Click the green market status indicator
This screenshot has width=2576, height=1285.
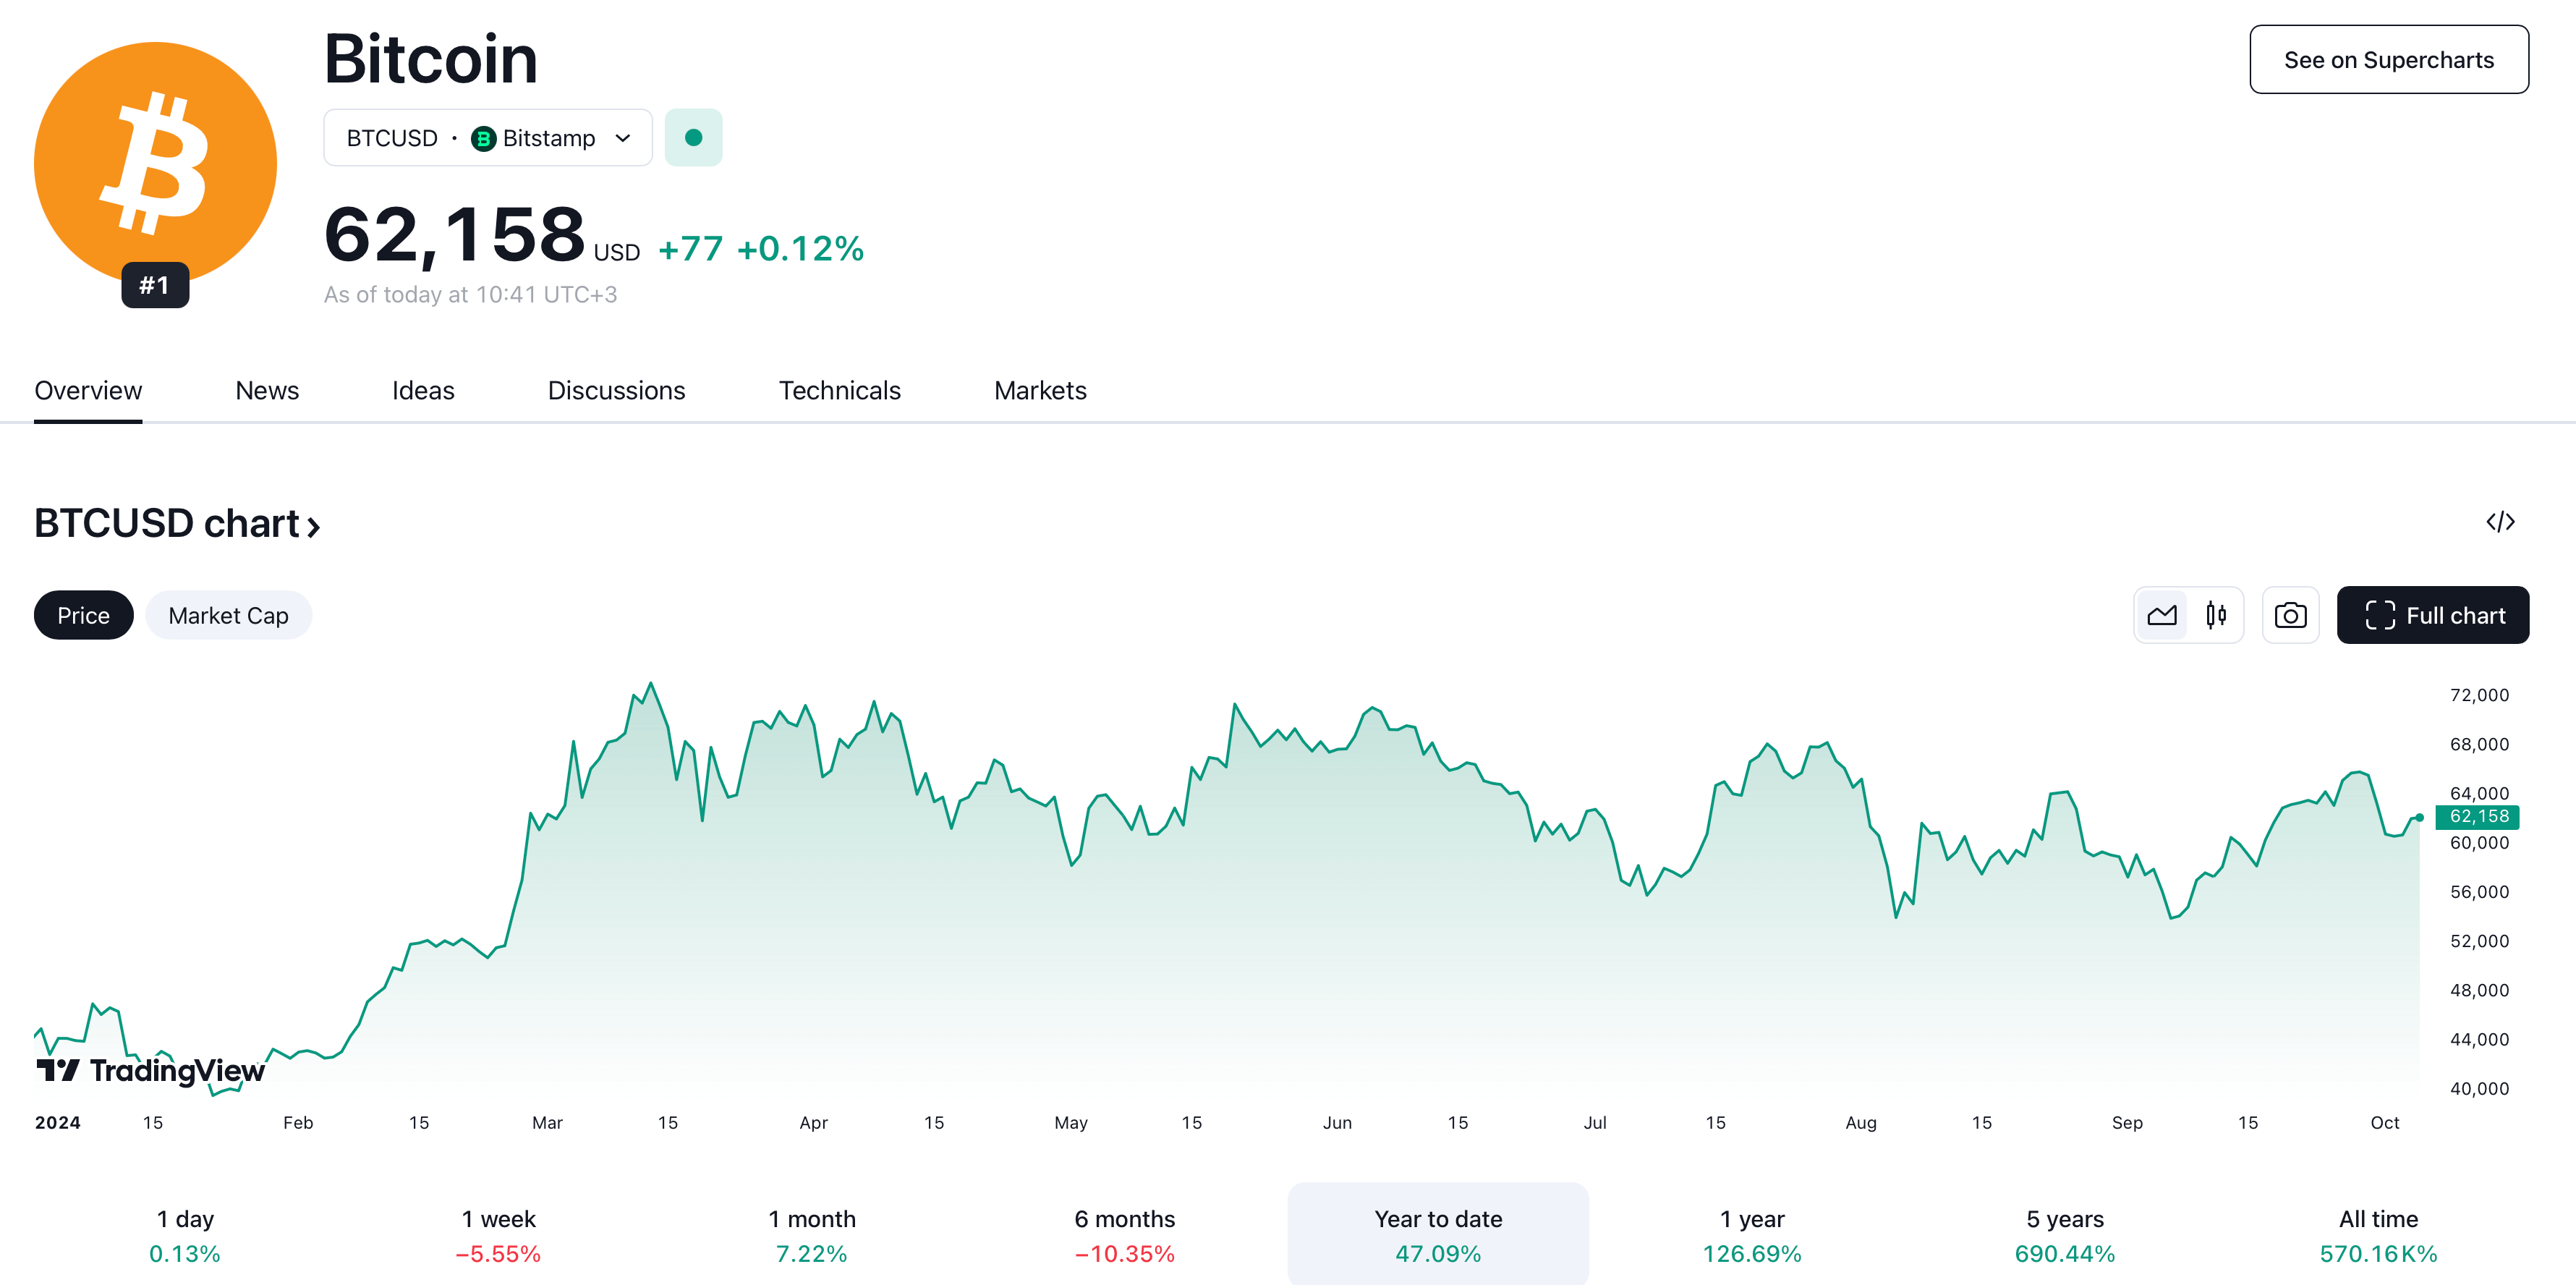(x=693, y=138)
